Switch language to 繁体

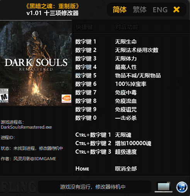coord(140,10)
